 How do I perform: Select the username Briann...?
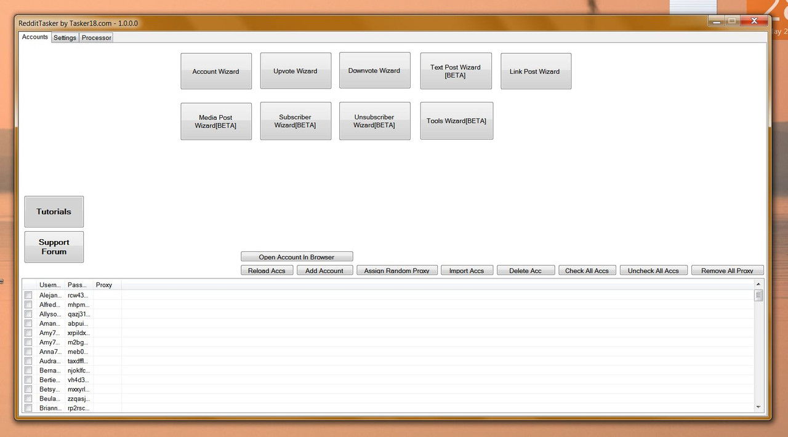50,408
